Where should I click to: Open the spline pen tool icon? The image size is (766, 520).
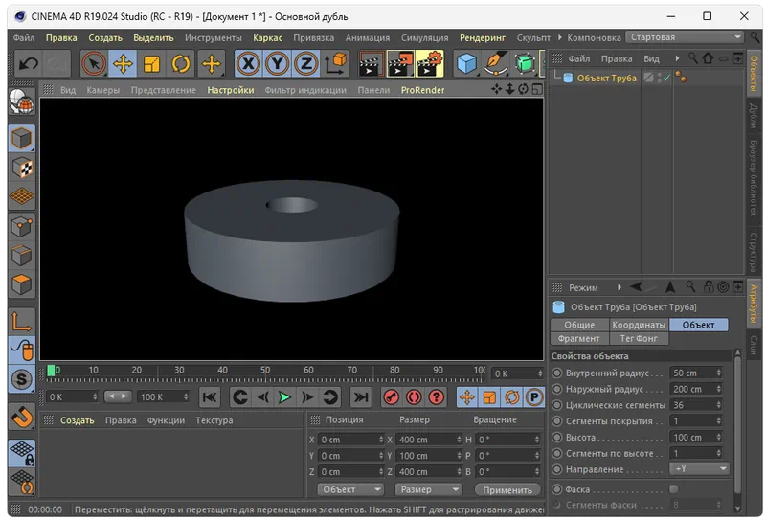click(x=495, y=63)
